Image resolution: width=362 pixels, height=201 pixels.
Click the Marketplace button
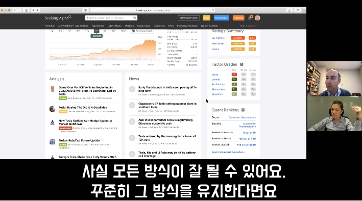click(x=222, y=18)
